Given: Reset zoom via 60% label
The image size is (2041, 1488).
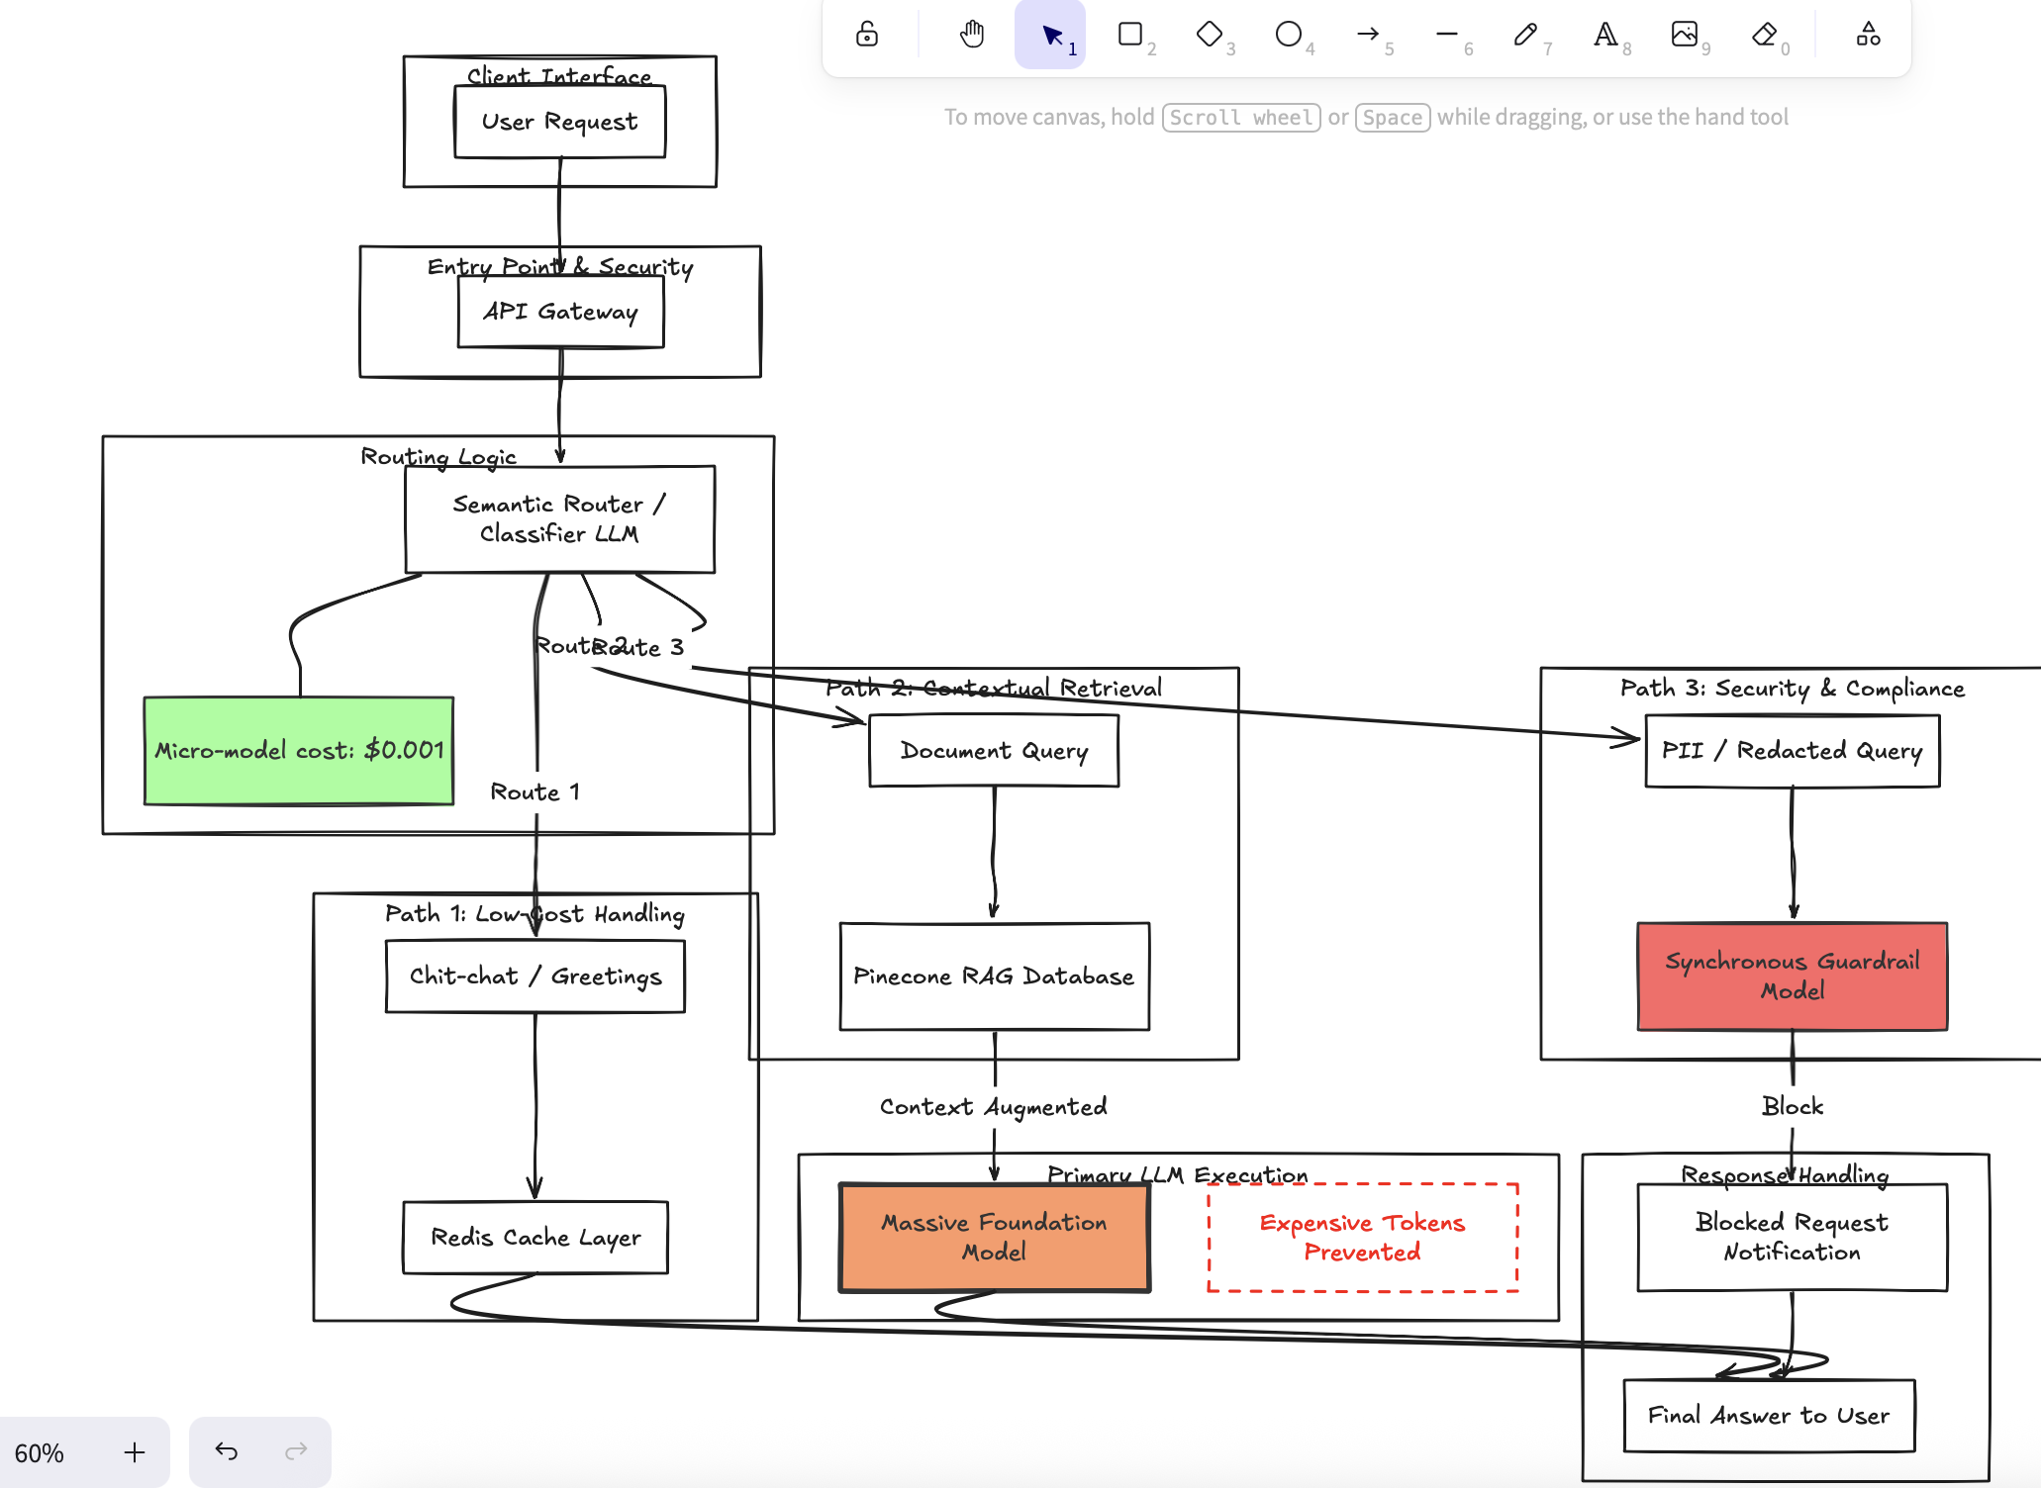Looking at the screenshot, I should (40, 1452).
